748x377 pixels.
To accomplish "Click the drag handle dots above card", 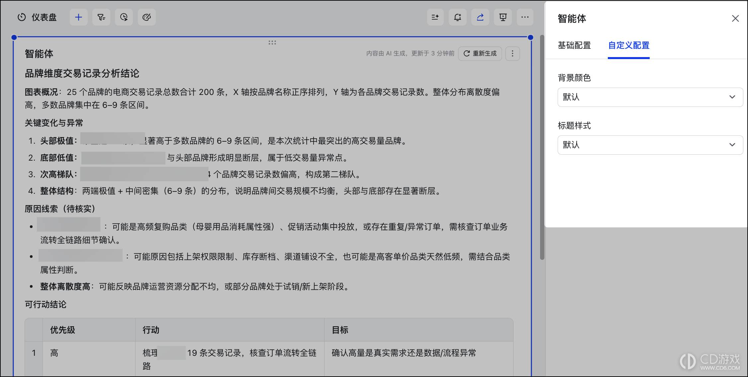I will point(272,42).
